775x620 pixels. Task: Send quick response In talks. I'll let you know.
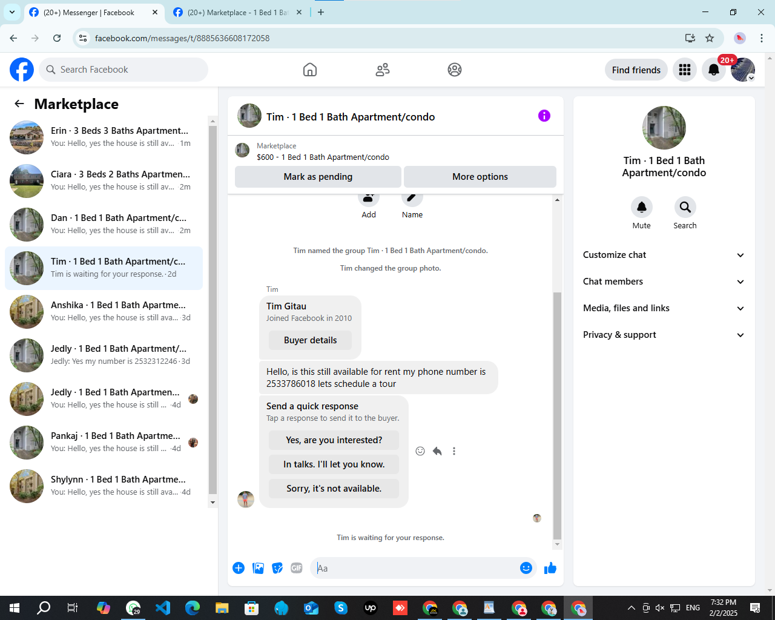coord(334,464)
